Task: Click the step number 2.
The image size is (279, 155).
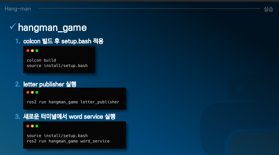Action: 18,84
